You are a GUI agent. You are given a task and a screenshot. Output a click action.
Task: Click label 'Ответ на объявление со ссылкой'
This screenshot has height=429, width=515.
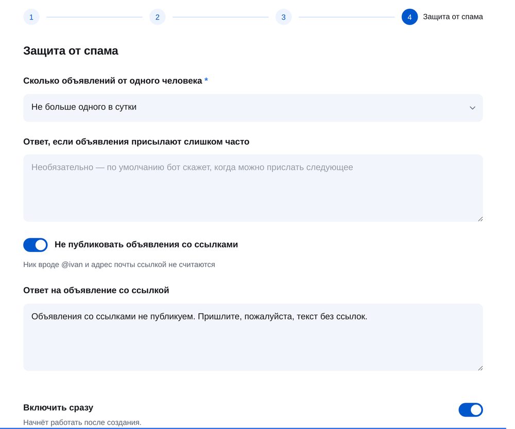coord(96,290)
